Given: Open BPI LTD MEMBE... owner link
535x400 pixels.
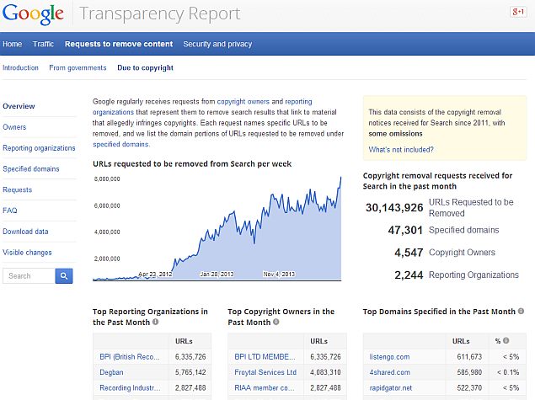Looking at the screenshot, I should click(265, 357).
